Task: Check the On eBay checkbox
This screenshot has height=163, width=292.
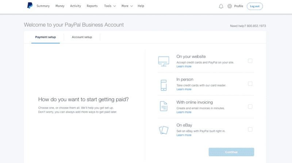Action: (x=250, y=130)
